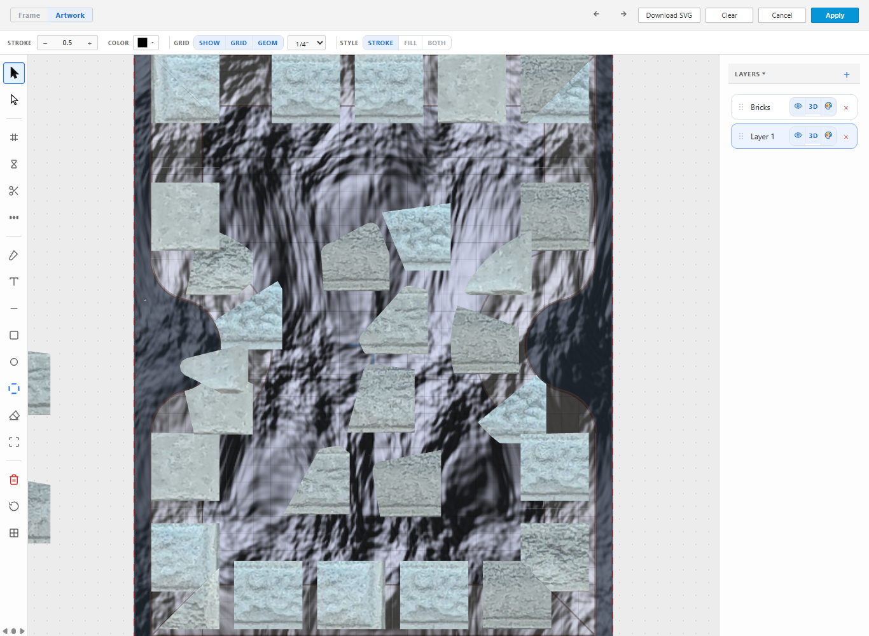
Task: Select the Bricks layer row
Action: tap(794, 107)
